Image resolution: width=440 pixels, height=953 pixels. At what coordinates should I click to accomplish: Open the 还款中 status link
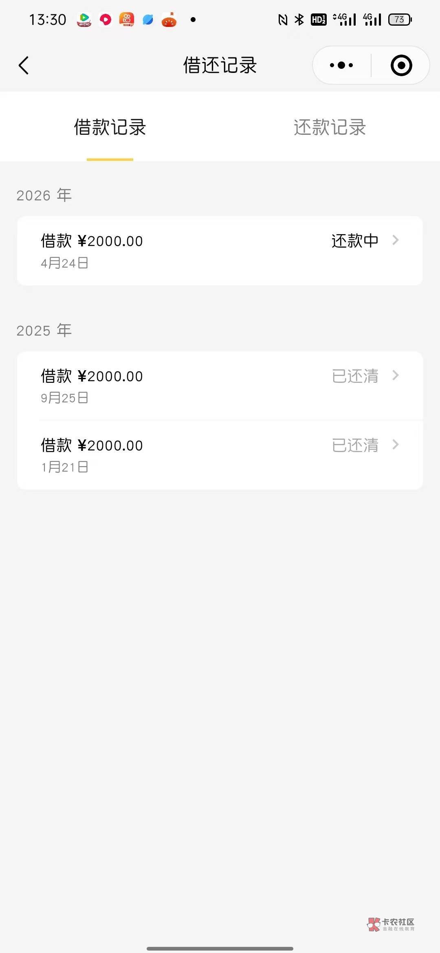(x=355, y=241)
